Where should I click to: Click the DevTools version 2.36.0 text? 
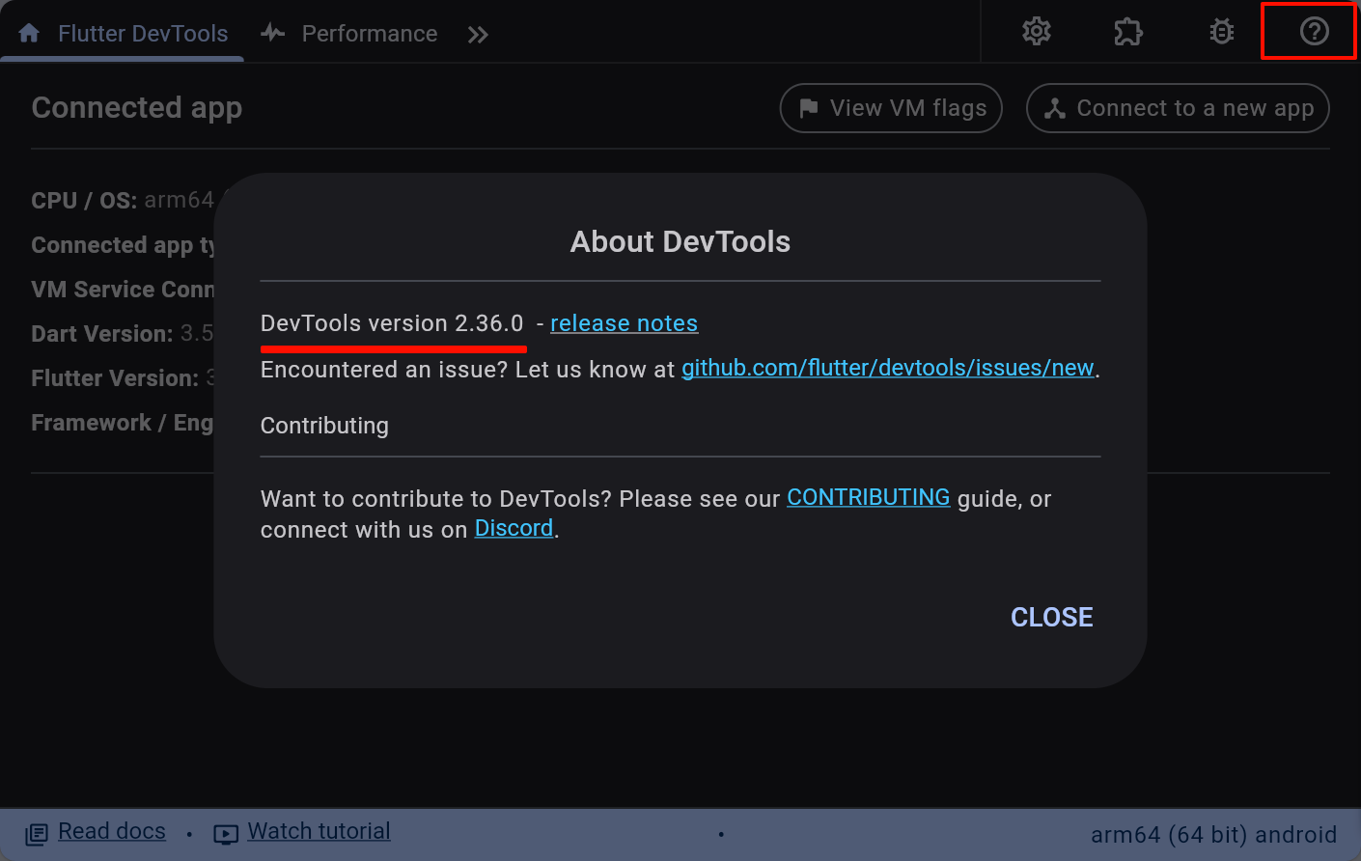point(392,323)
